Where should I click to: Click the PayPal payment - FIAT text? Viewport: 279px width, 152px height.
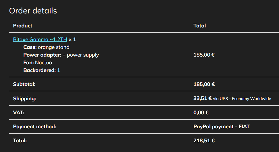[x=222, y=127]
